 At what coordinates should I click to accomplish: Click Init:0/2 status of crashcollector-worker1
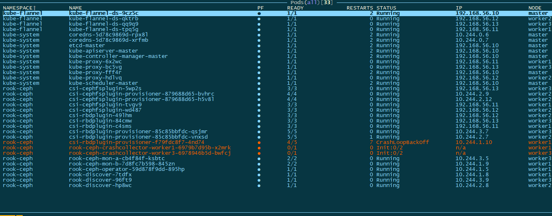(390, 148)
